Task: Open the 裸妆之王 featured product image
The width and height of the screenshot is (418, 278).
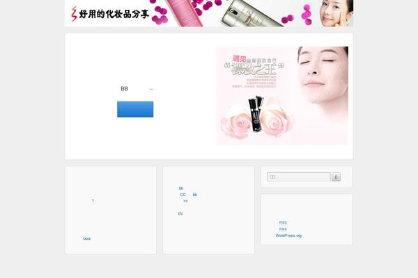Action: (282, 96)
